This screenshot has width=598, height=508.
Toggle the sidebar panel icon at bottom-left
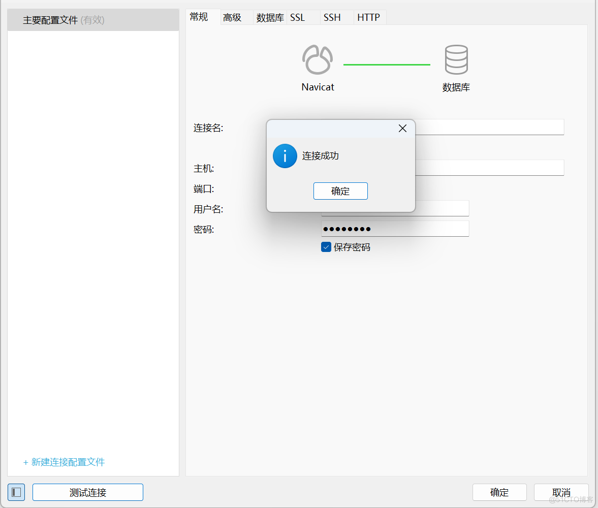click(x=16, y=492)
